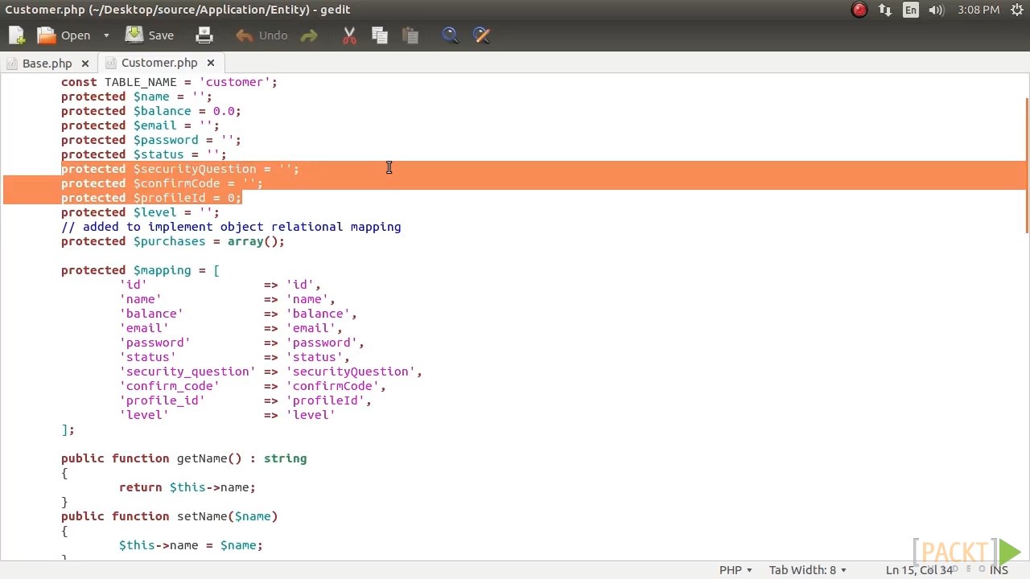
Task: Click the setName function name
Action: pos(202,516)
